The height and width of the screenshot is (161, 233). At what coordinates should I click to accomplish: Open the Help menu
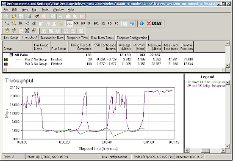pyautogui.click(x=71, y=10)
